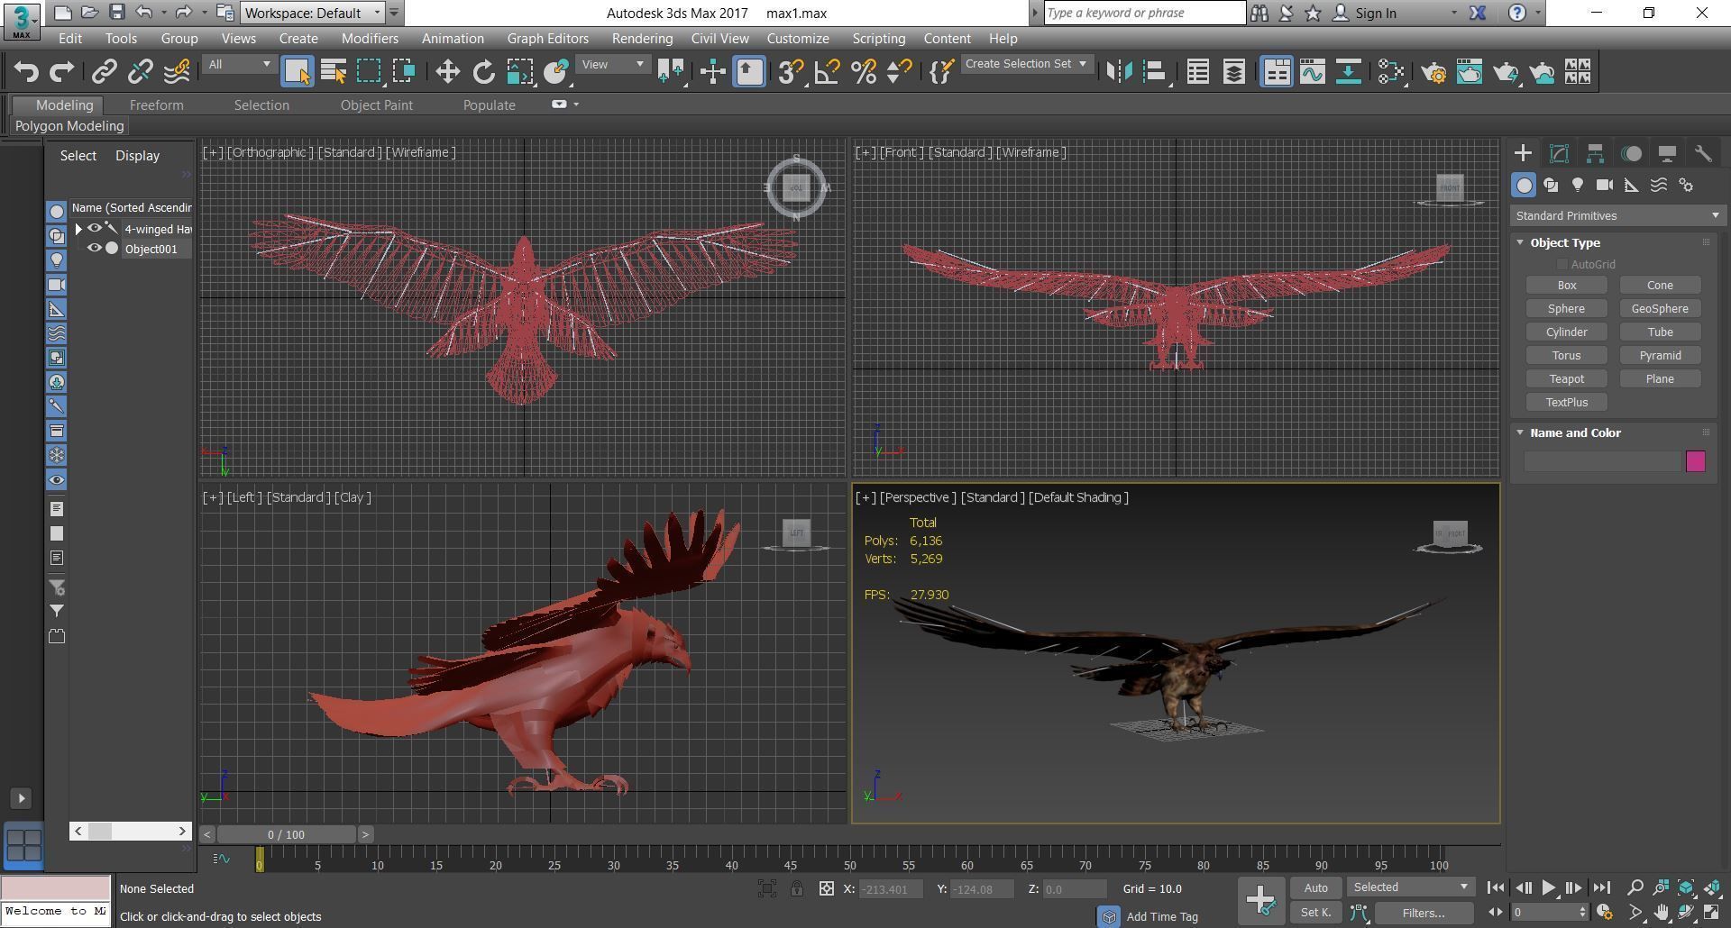1731x928 pixels.
Task: Click the time slider 0 / 100 bar
Action: click(286, 834)
